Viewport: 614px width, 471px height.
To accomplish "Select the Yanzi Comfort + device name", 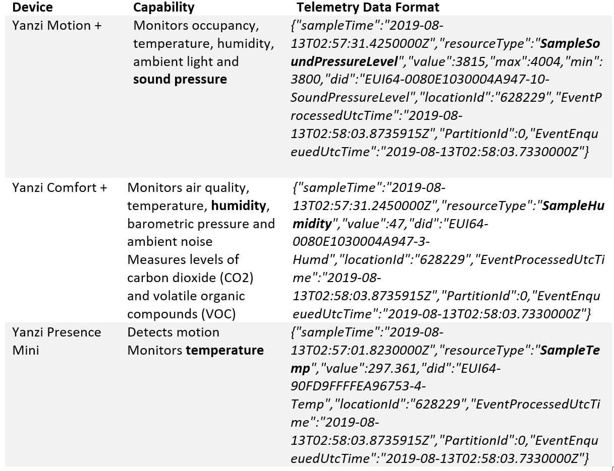I will pyautogui.click(x=60, y=188).
